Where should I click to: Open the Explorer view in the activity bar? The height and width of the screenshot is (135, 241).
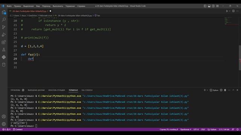pyautogui.click(x=4, y=12)
